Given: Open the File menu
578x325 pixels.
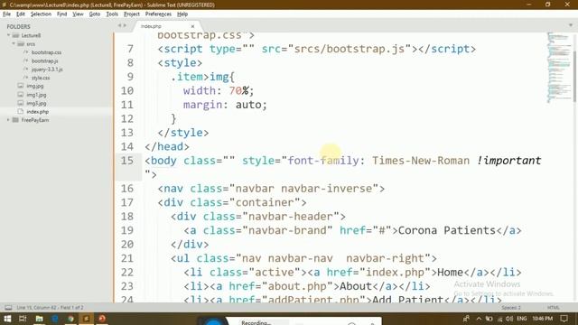Looking at the screenshot, I should pyautogui.click(x=6, y=14).
